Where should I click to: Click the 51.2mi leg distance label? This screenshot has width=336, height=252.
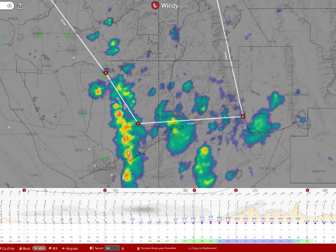[191, 124]
